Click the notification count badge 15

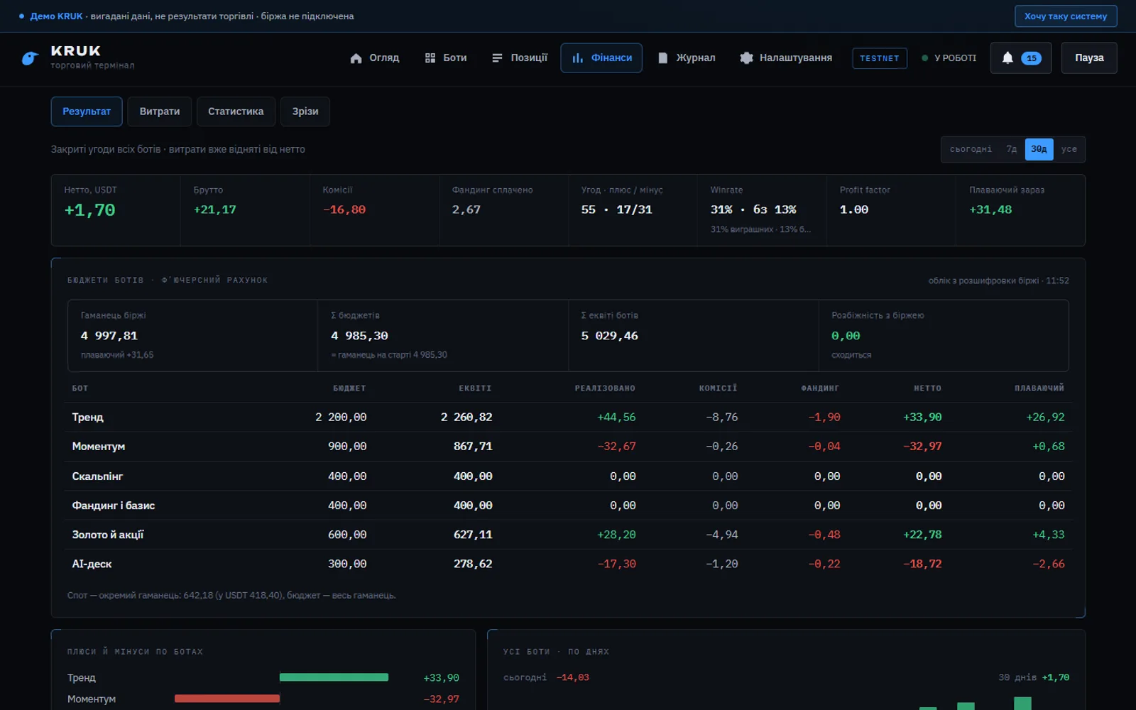(x=1031, y=58)
